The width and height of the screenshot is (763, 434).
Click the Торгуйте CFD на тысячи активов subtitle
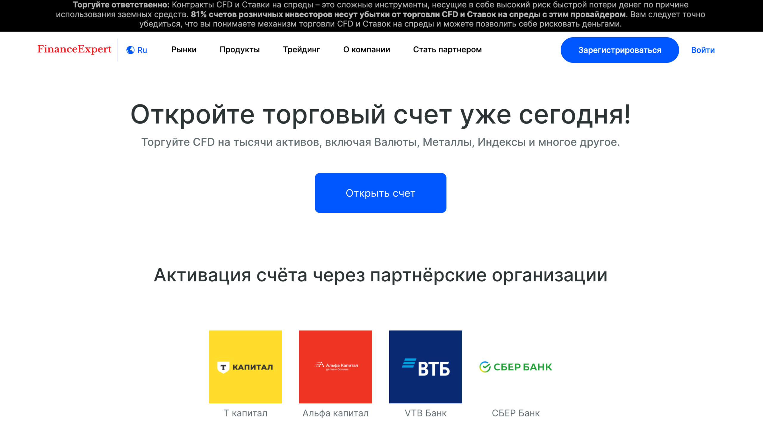pos(380,142)
